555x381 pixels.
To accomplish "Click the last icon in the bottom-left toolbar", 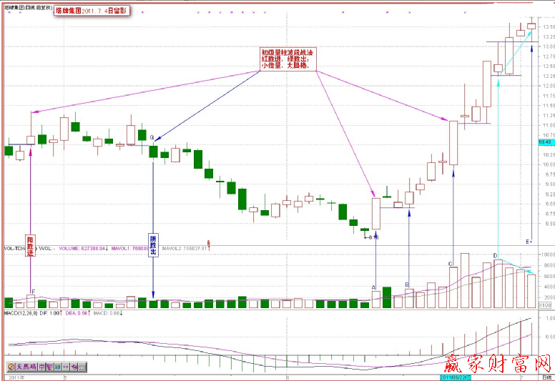I will [82, 366].
